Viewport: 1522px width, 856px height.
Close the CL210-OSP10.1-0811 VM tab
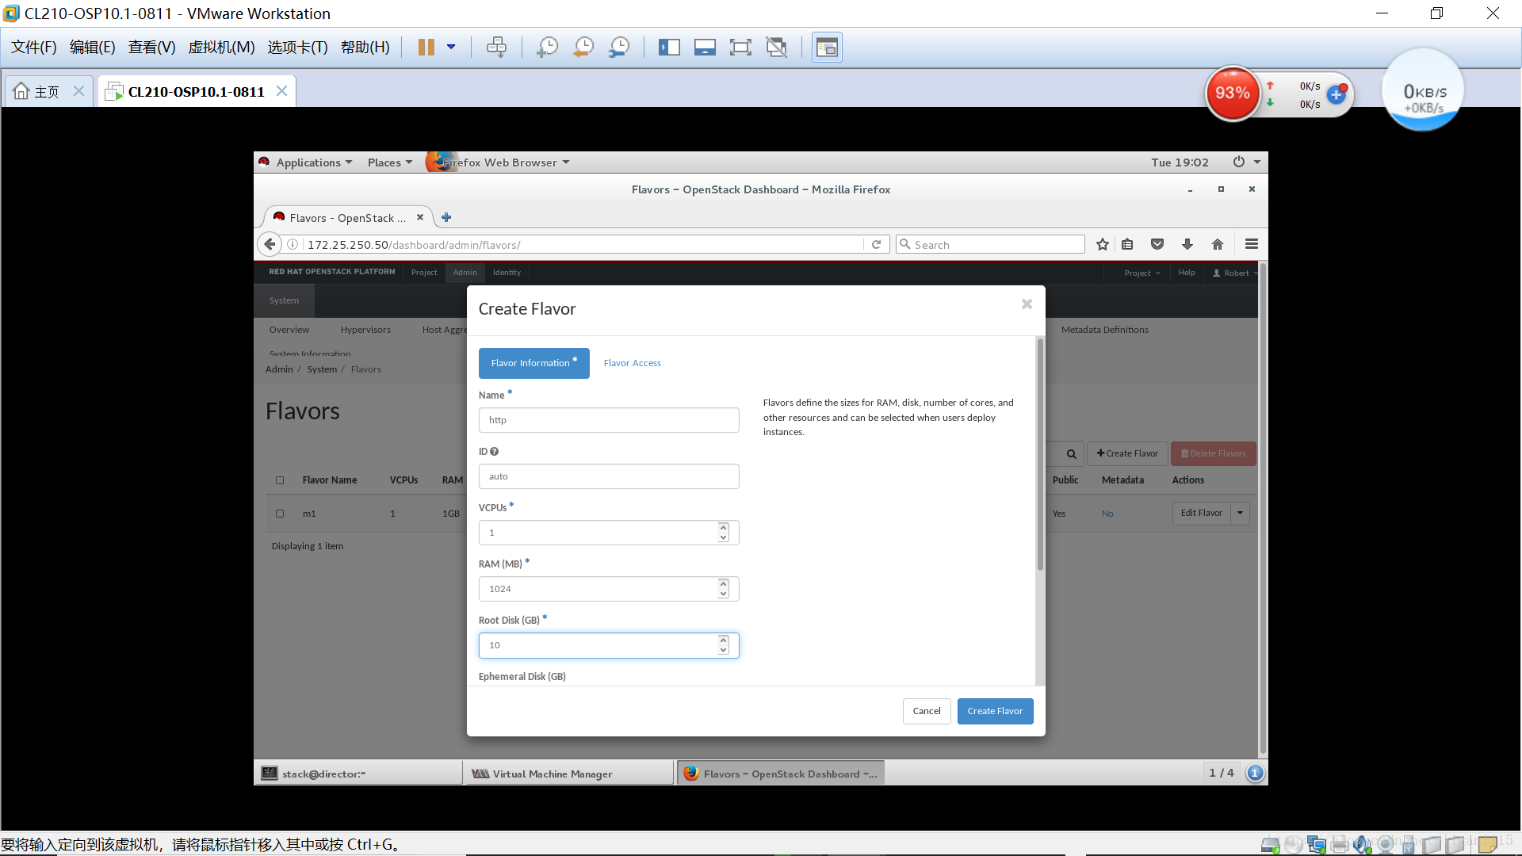(x=281, y=91)
